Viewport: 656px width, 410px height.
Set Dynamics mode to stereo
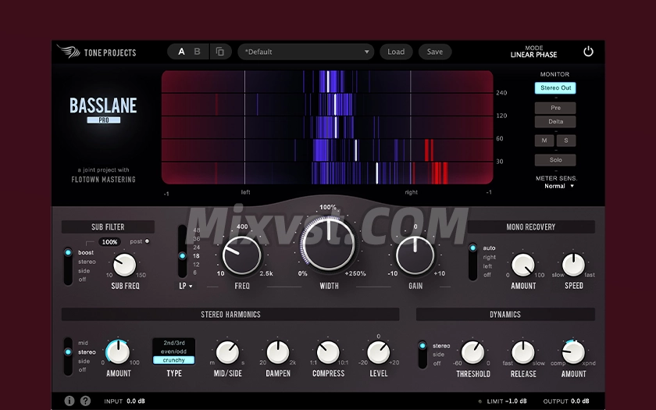coord(441,346)
